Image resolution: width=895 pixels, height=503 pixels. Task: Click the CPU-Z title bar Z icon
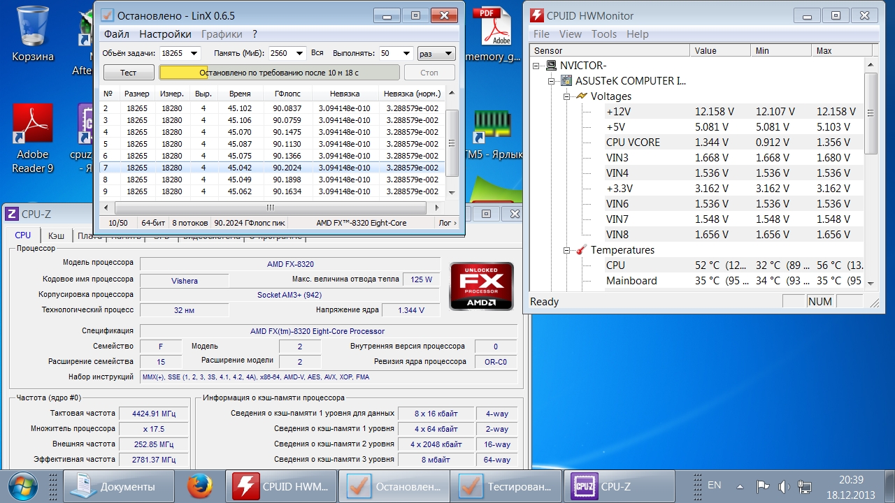click(11, 214)
